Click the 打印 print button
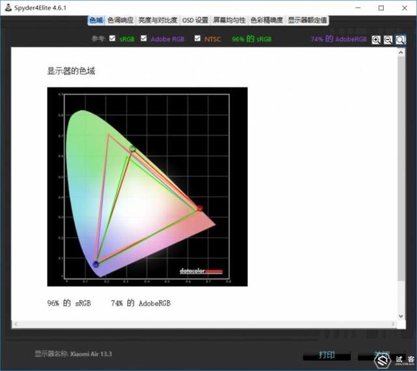Screen dimensions: 417x371 click(326, 355)
